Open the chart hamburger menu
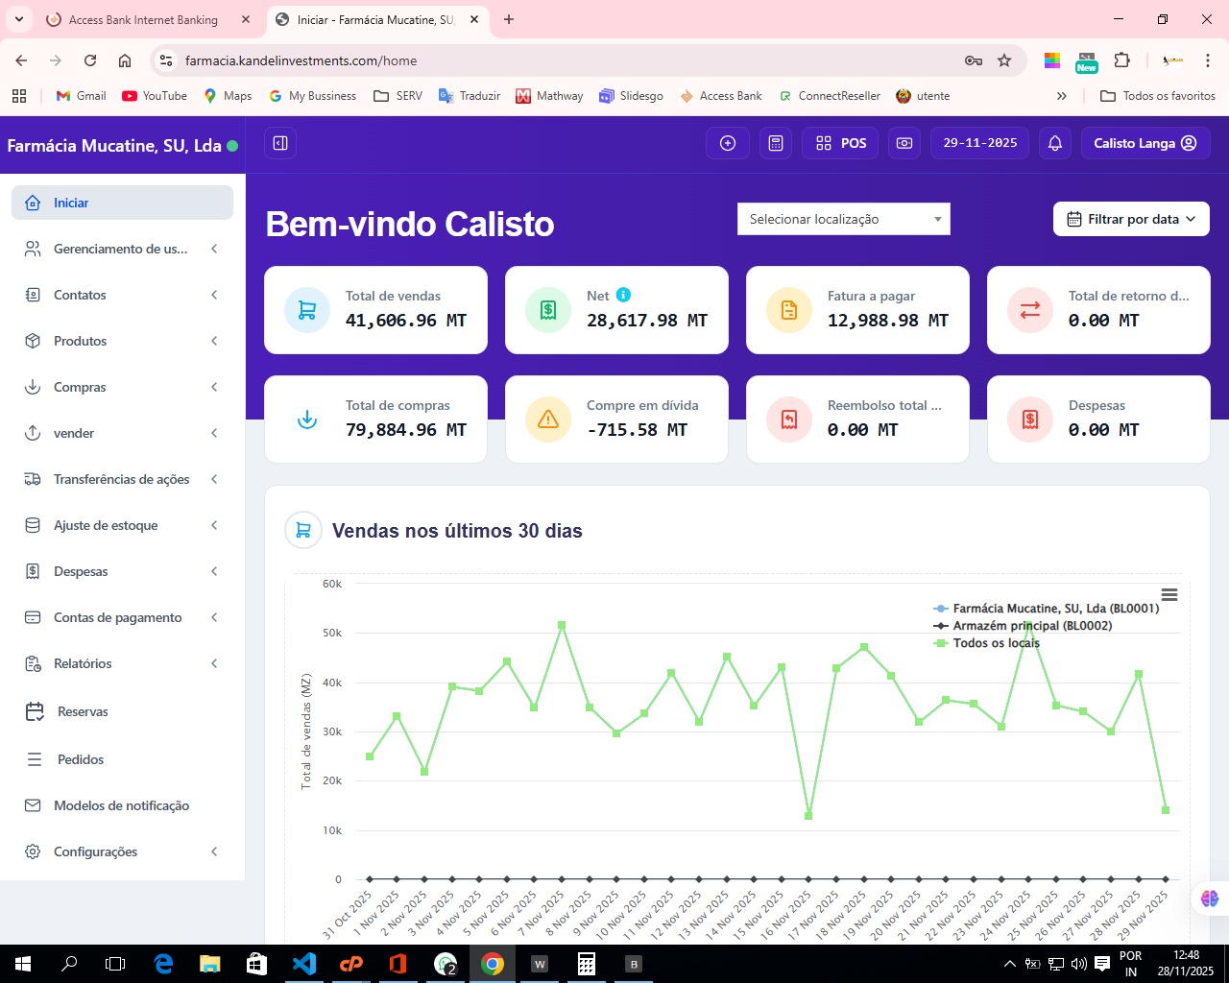This screenshot has height=983, width=1229. pyautogui.click(x=1169, y=595)
